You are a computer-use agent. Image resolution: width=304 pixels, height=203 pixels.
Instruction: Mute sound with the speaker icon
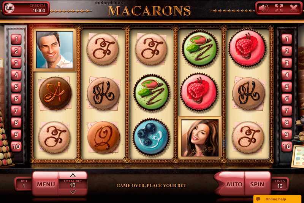point(263,8)
